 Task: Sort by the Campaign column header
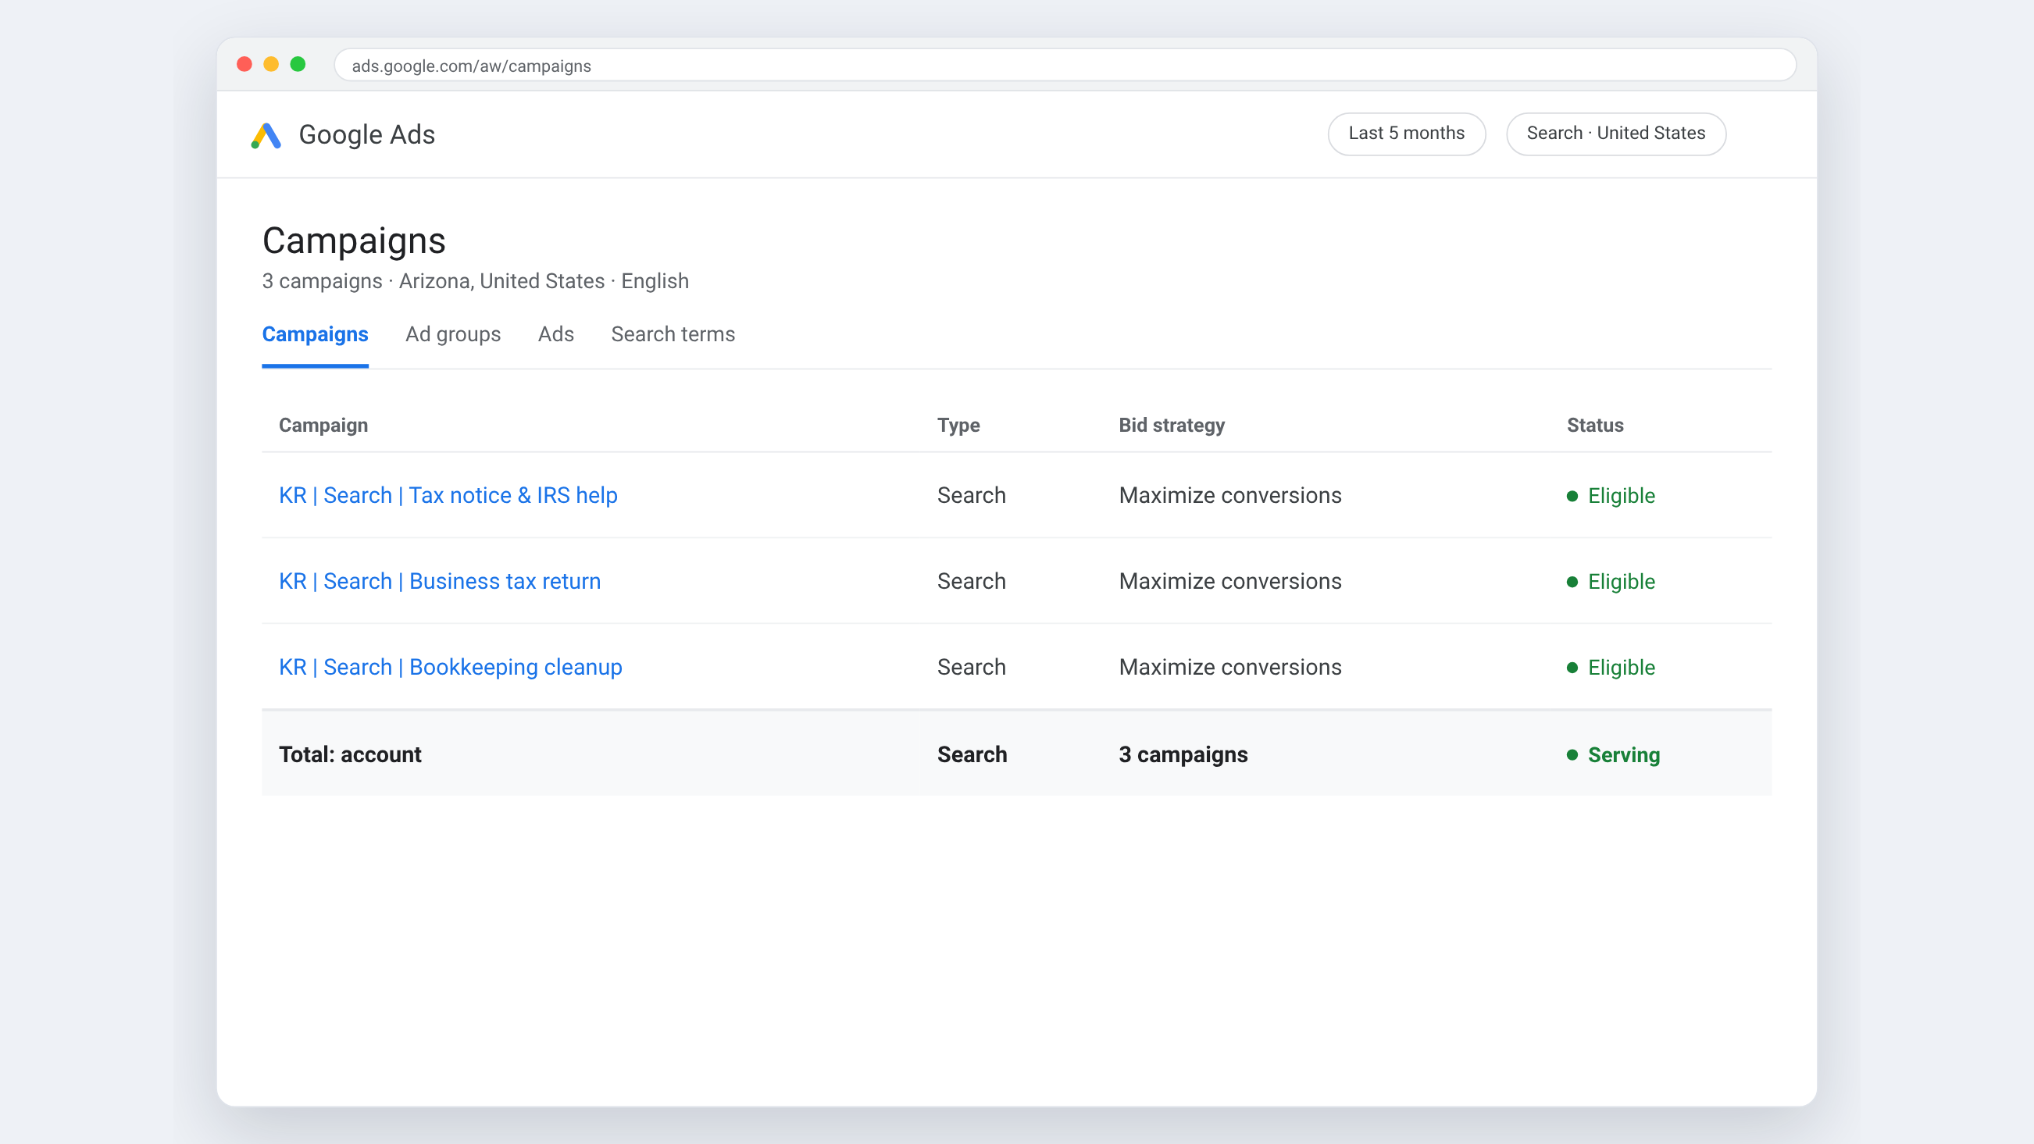pyautogui.click(x=323, y=425)
